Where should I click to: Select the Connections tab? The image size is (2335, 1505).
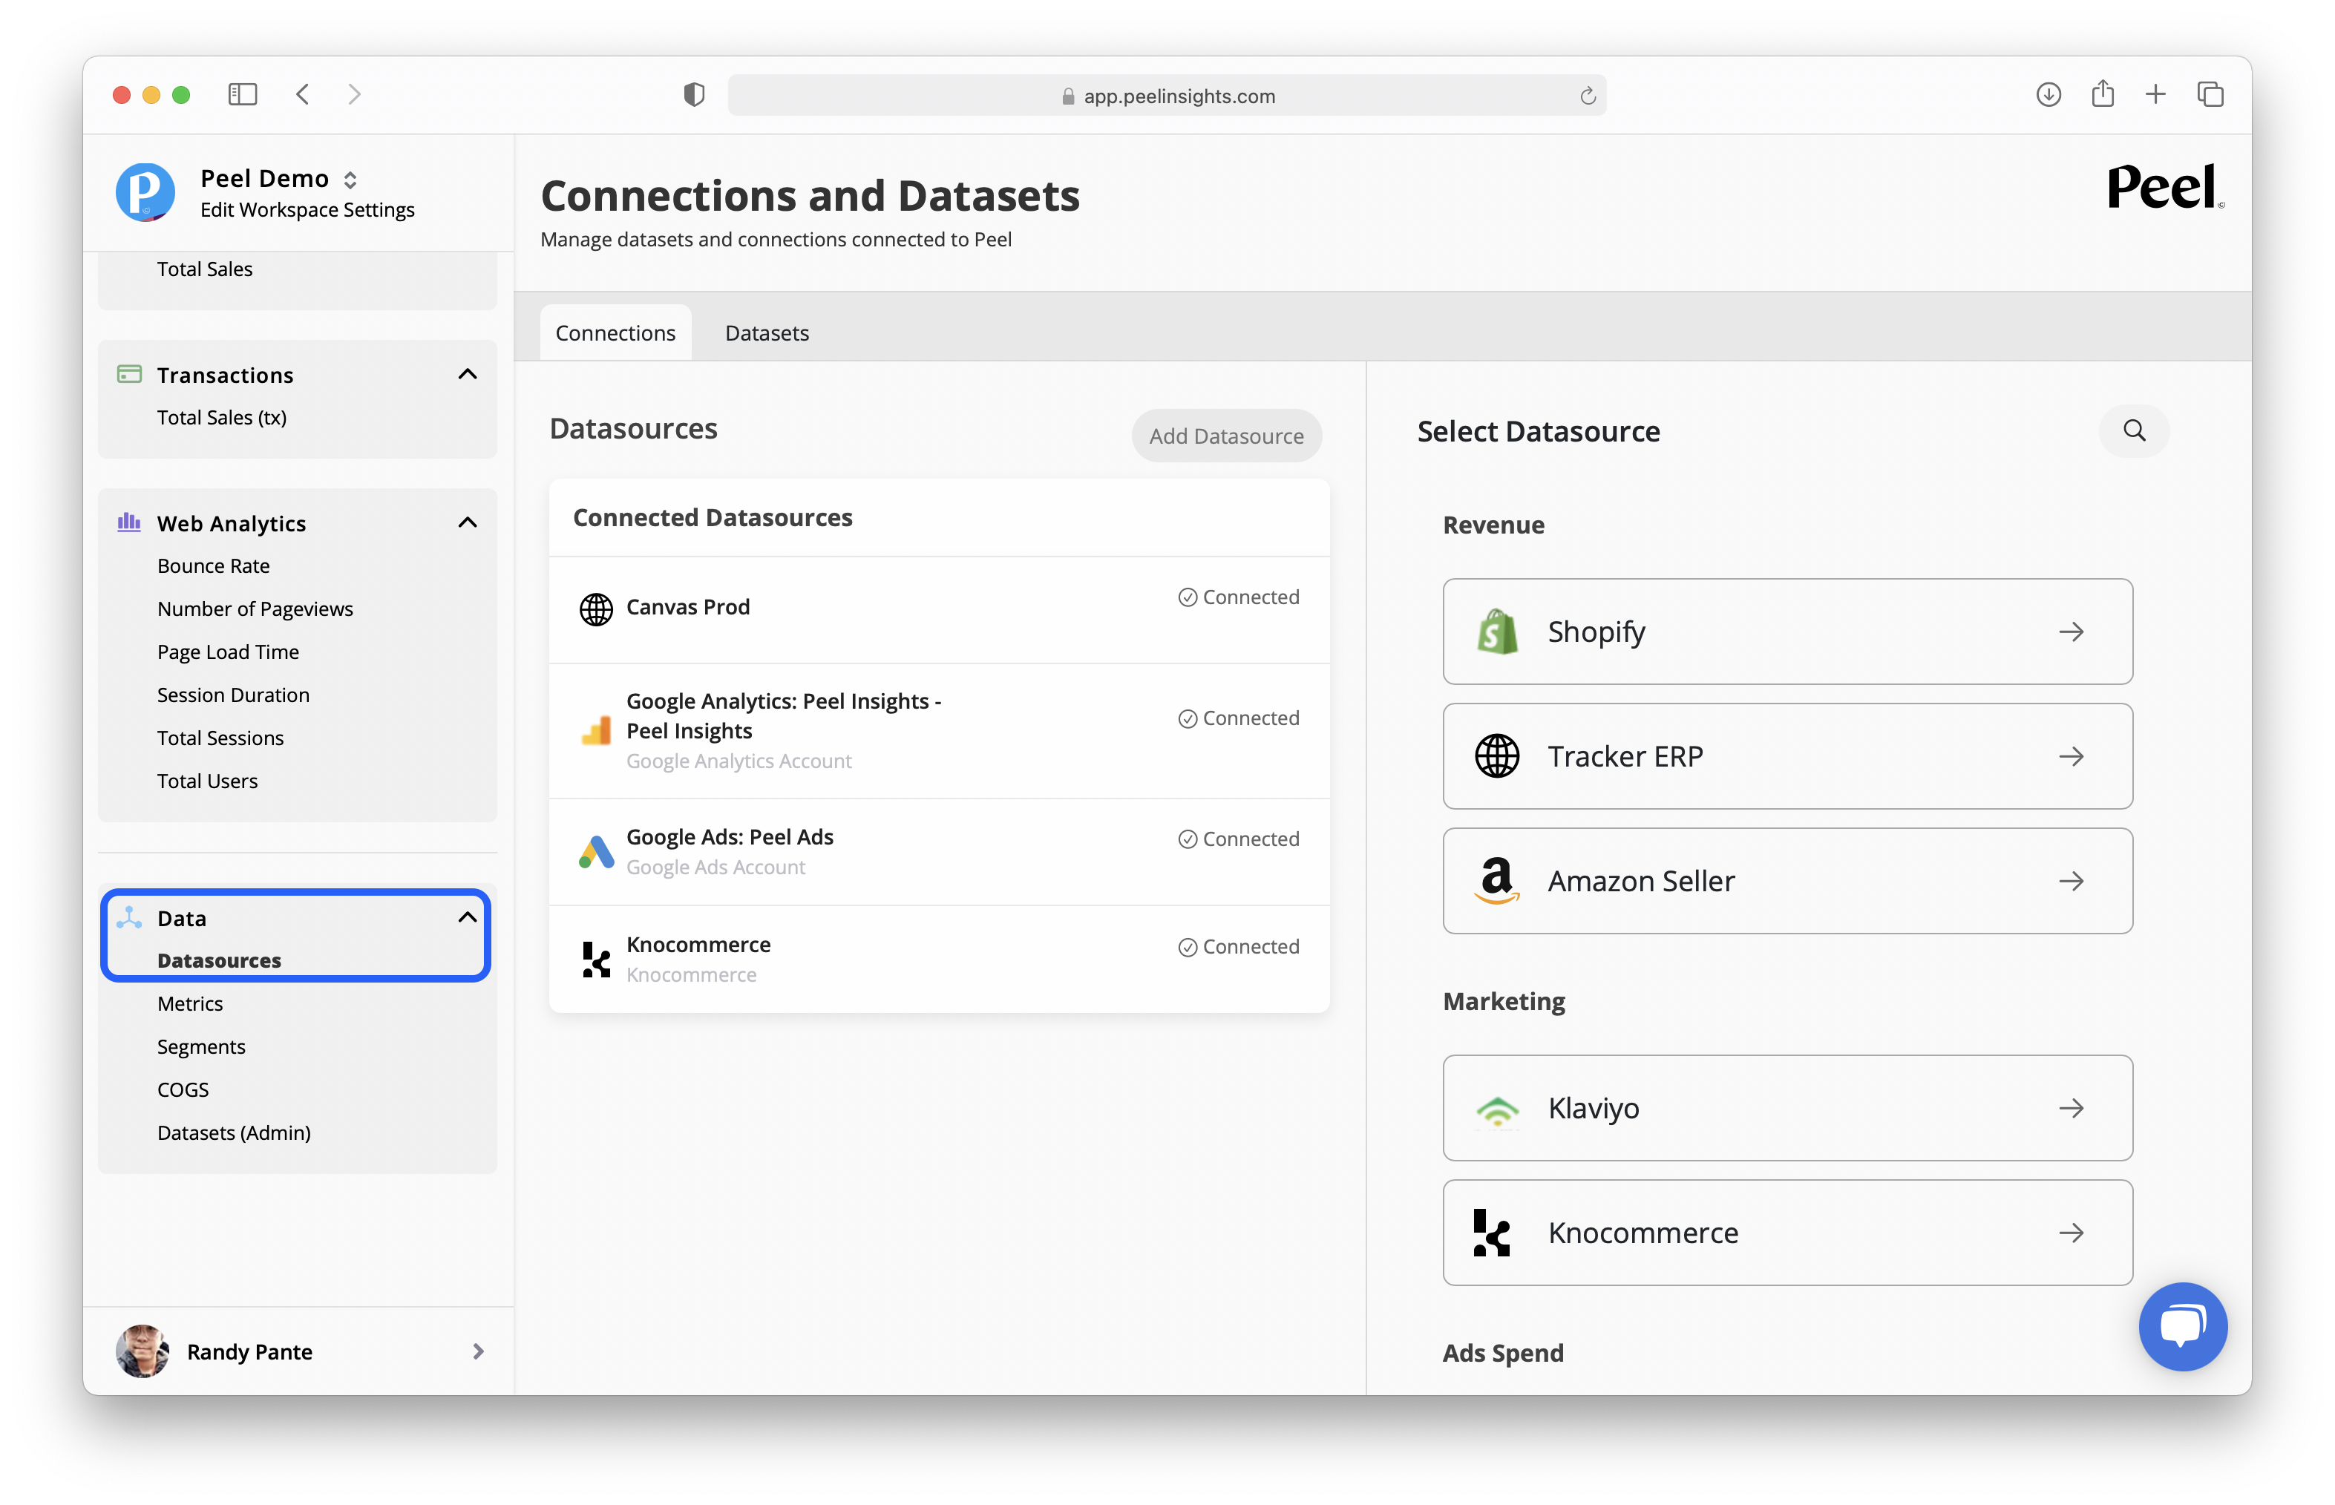(615, 333)
